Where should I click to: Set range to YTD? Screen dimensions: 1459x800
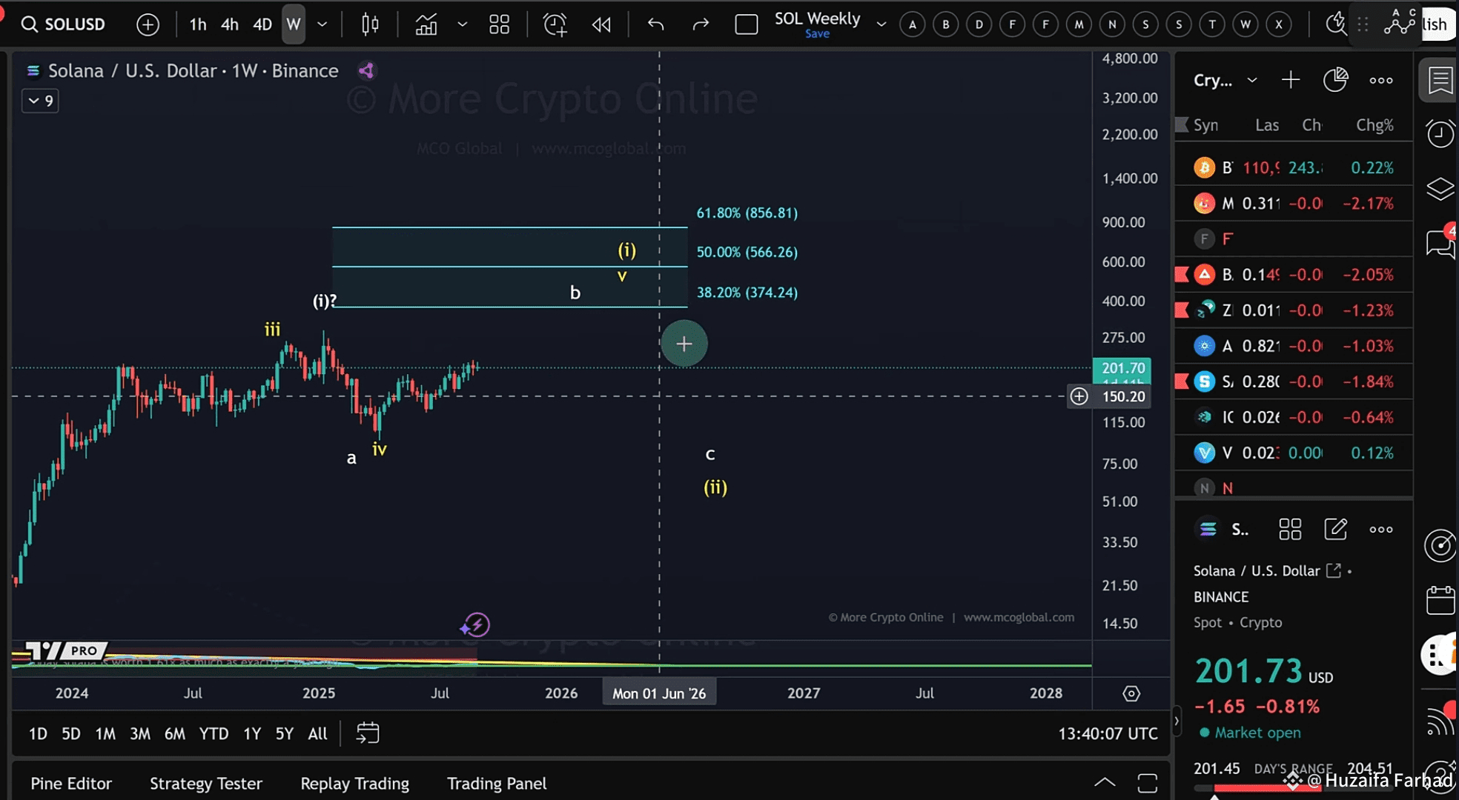(214, 733)
